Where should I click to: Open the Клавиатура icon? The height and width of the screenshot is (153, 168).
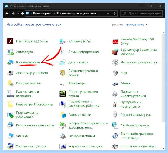point(63,84)
